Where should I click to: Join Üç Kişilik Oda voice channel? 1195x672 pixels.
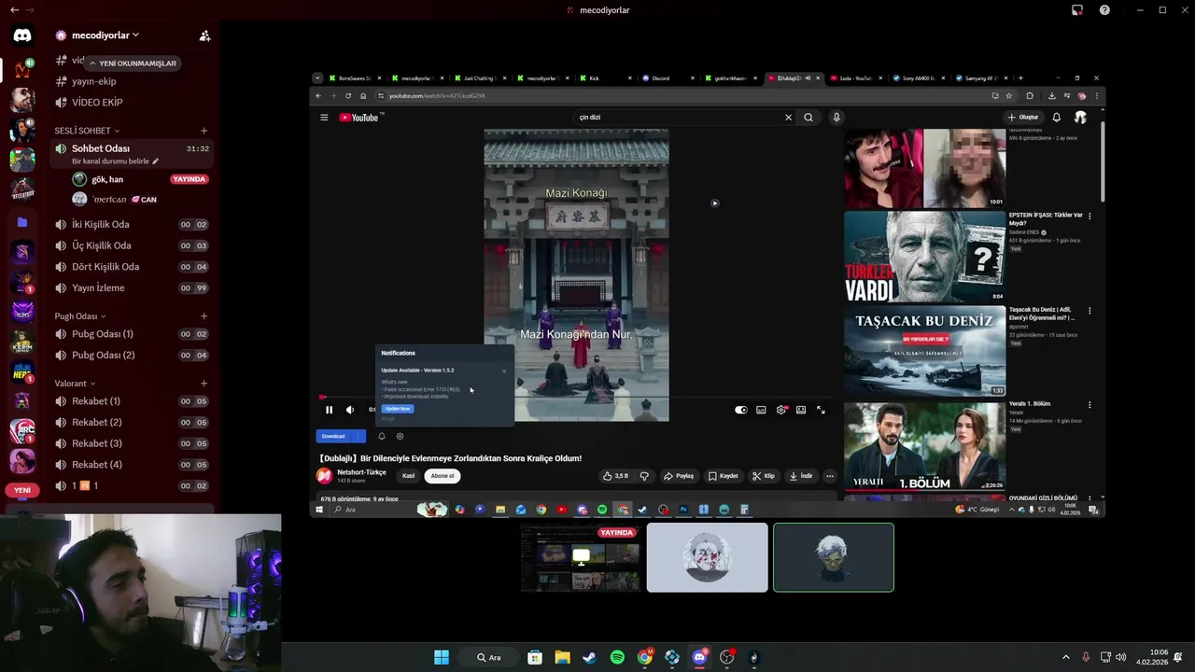pos(132,245)
